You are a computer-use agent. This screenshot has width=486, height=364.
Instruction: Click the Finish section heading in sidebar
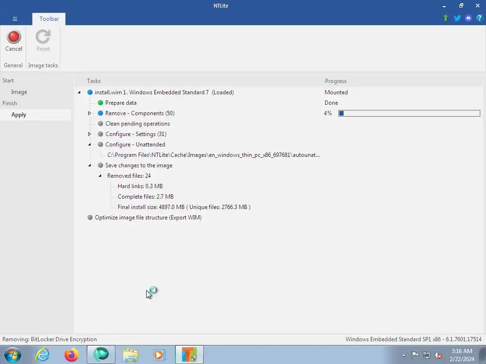tap(9, 103)
